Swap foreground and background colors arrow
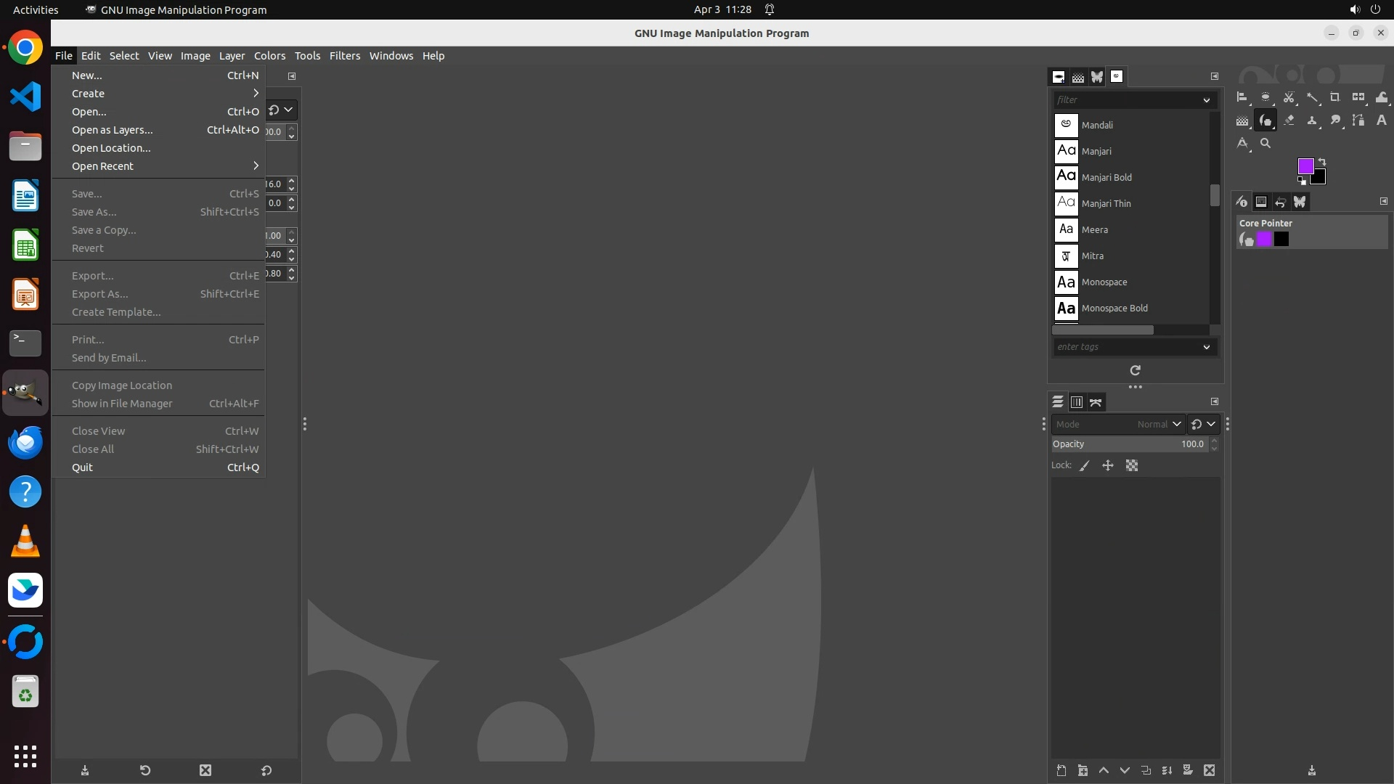This screenshot has width=1394, height=784. 1322,162
